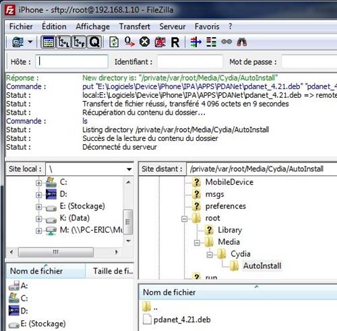Toggle message log display icon
The image size is (337, 331).
[x=48, y=42]
